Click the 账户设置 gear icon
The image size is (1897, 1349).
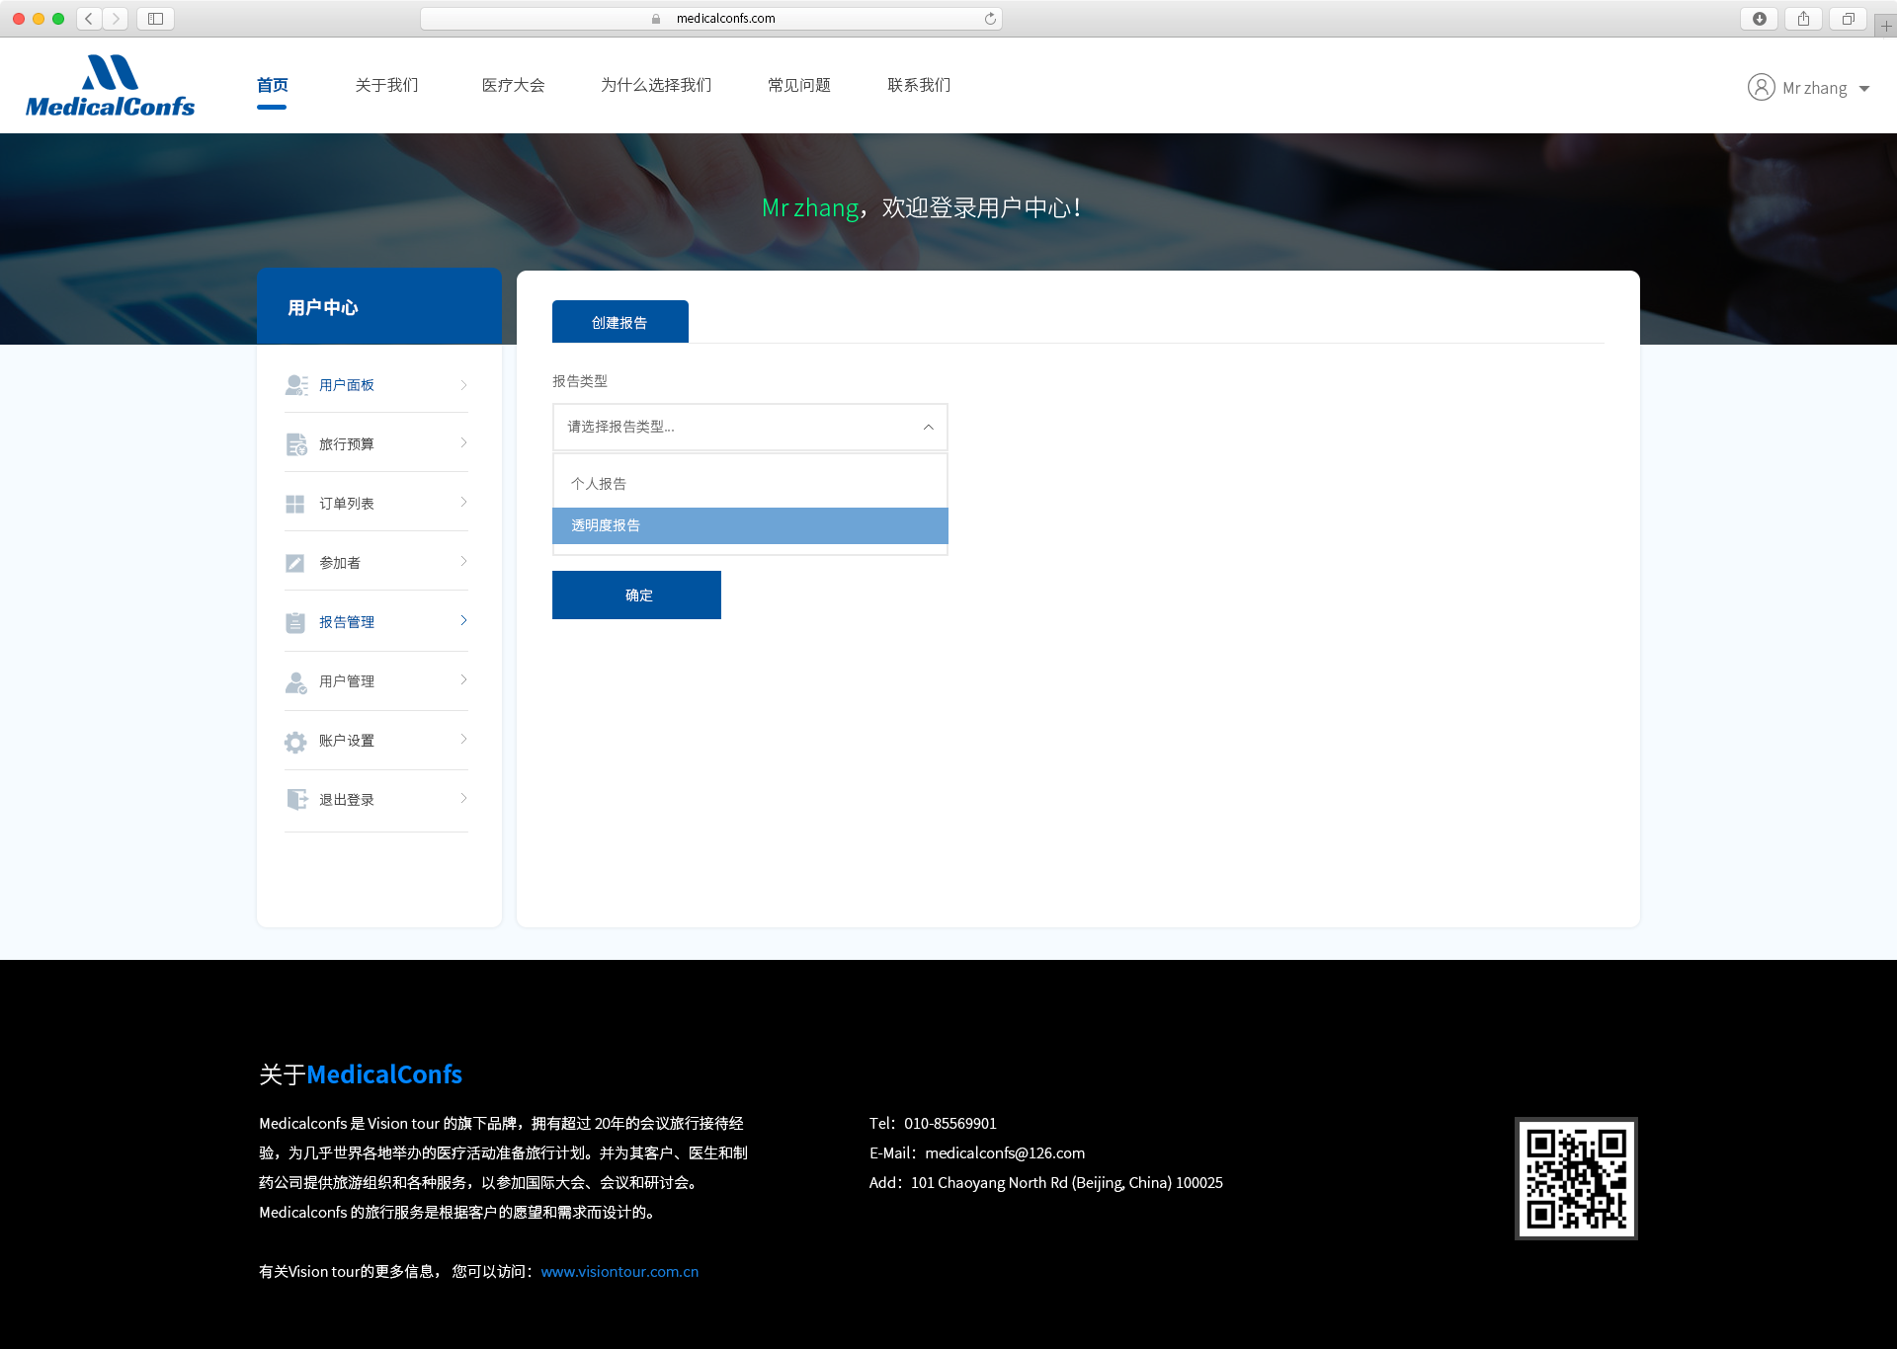click(x=295, y=742)
